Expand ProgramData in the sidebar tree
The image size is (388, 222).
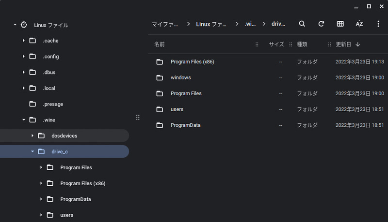(x=41, y=199)
